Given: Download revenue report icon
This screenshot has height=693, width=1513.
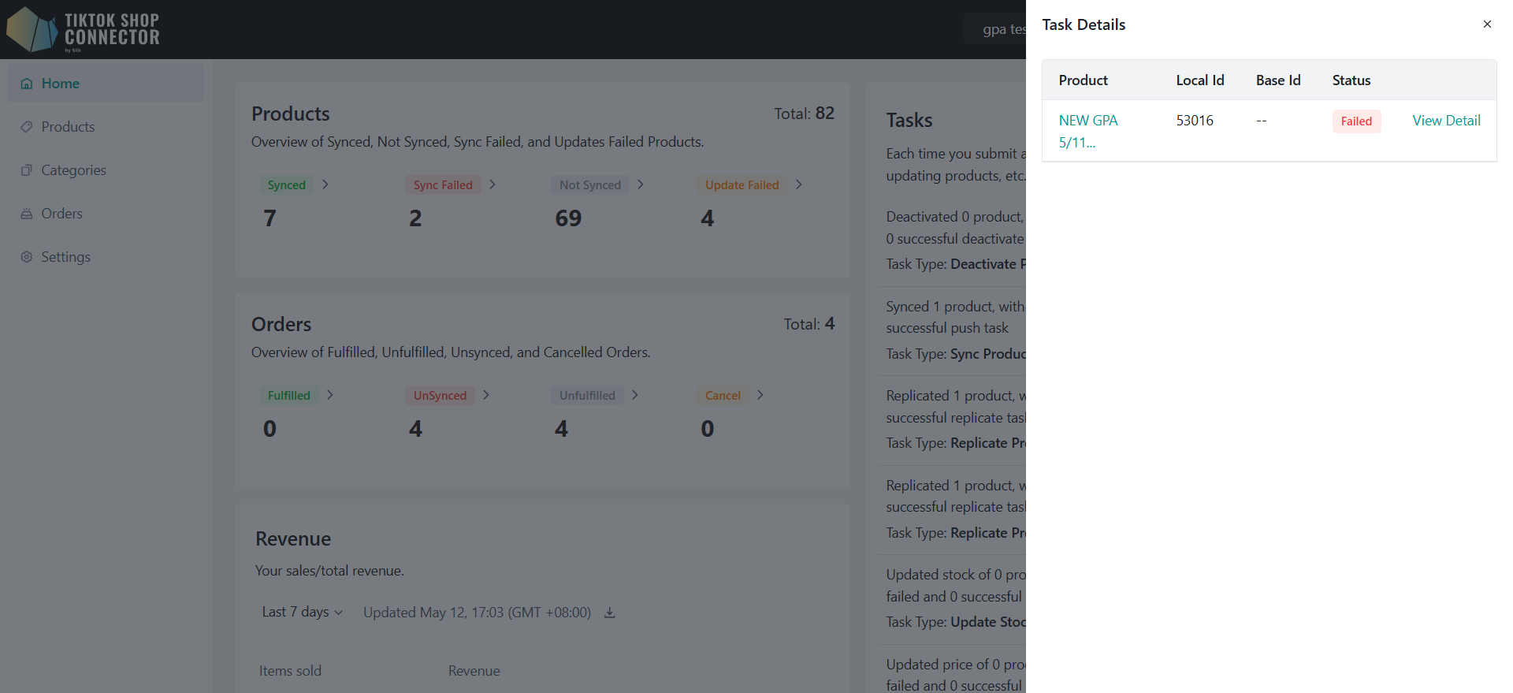Looking at the screenshot, I should (609, 613).
